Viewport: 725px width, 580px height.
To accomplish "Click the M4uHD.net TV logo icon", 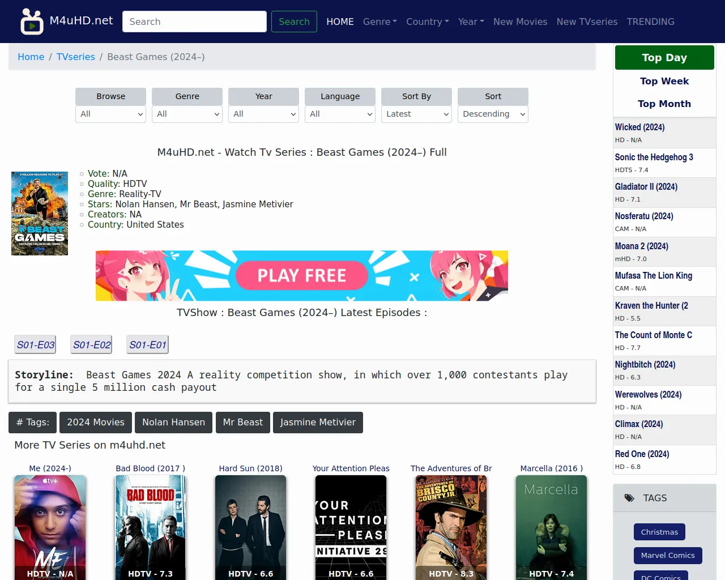I will 32,22.
